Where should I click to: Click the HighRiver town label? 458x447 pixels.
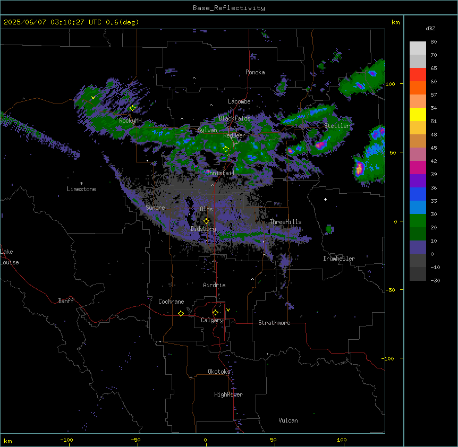(x=228, y=394)
